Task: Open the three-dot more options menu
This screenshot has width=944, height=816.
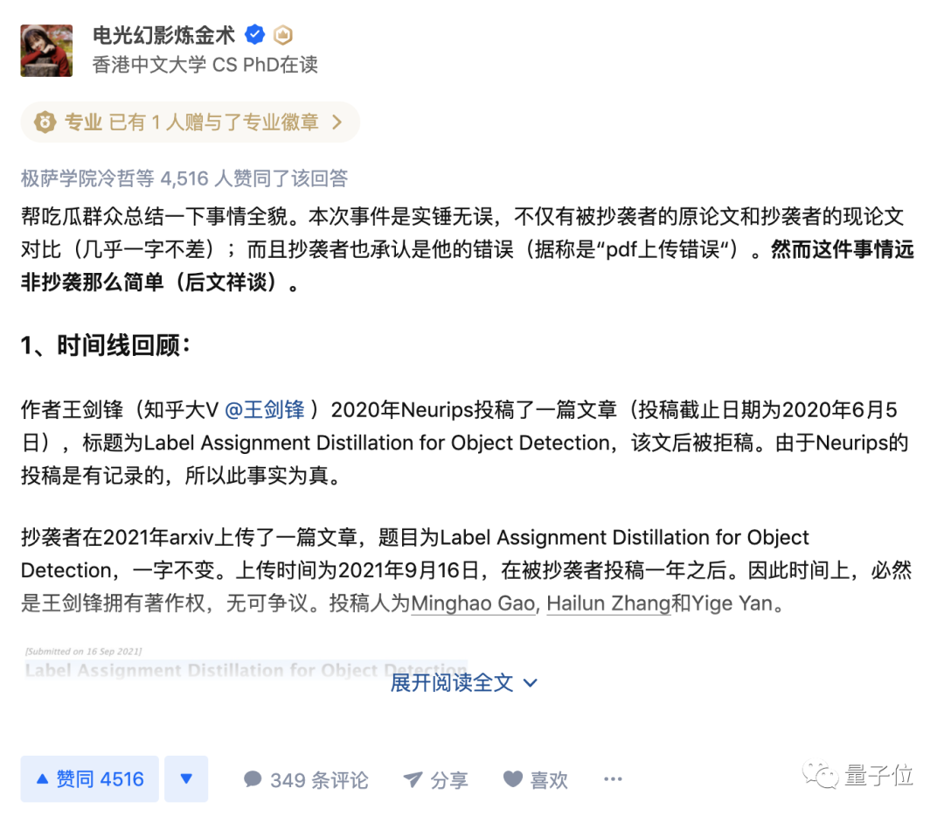Action: pyautogui.click(x=613, y=779)
